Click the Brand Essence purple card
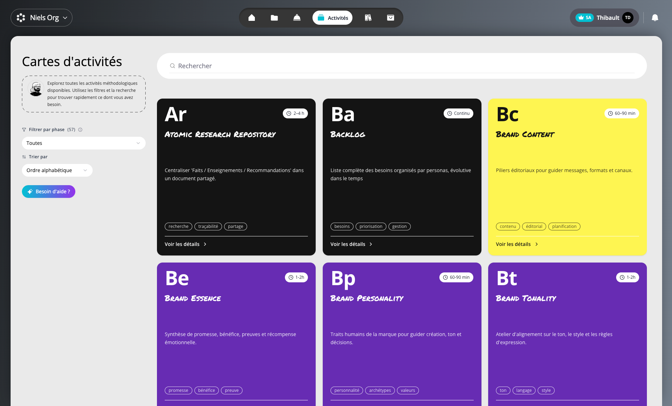Screen dimensions: 672x406 (236, 325)
